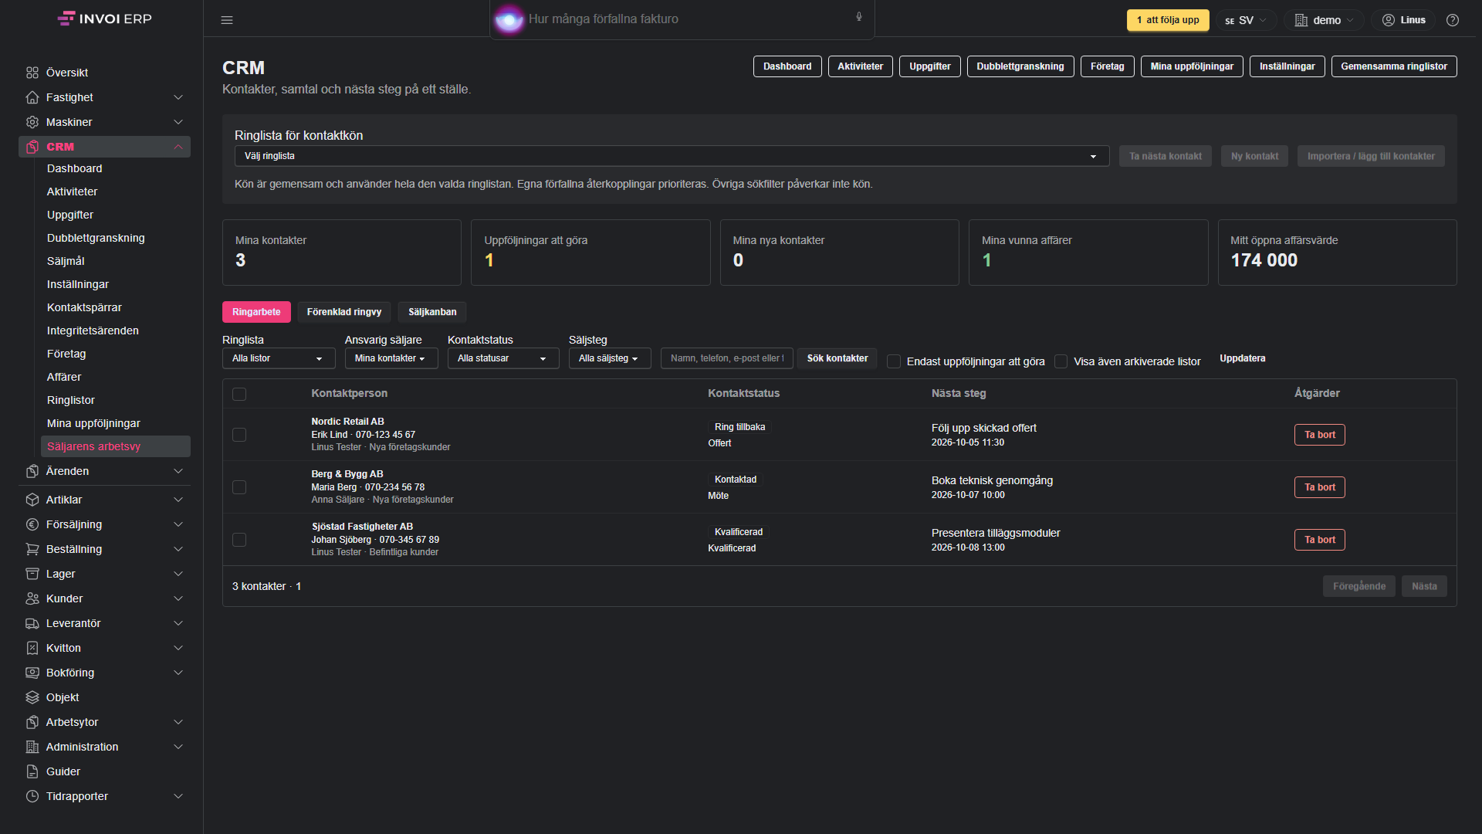The height and width of the screenshot is (834, 1482).
Task: Toggle Visa även arkiverade listor checkbox
Action: (1061, 361)
